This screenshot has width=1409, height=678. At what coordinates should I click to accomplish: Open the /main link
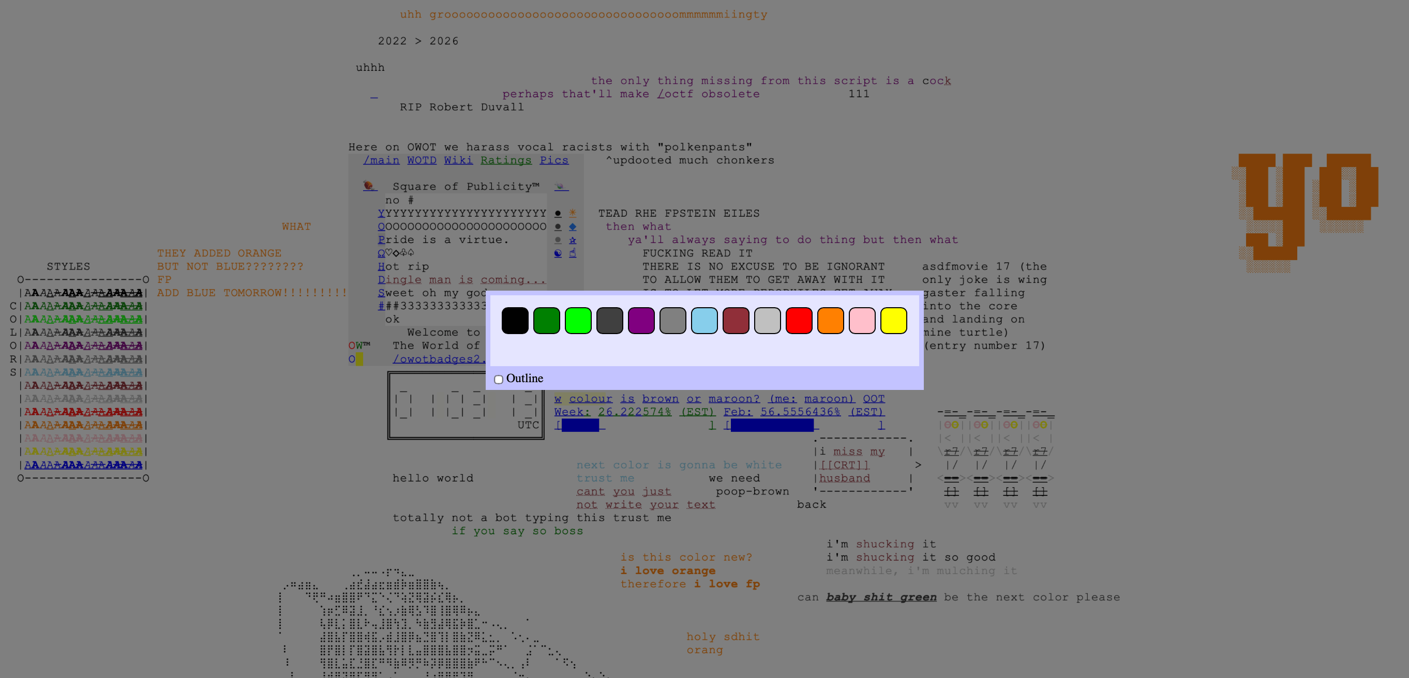point(381,160)
